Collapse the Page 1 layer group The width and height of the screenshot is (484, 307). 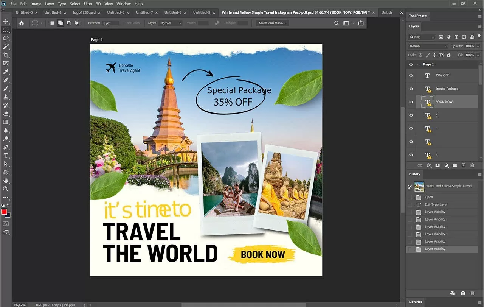tap(418, 64)
